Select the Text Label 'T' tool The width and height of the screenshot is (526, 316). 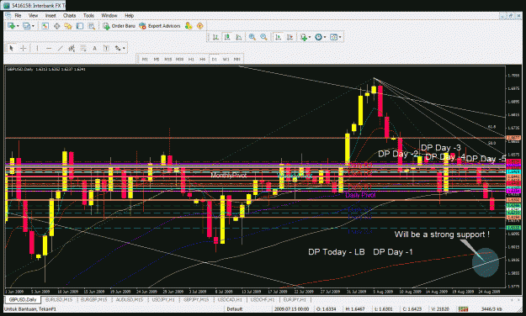coord(106,48)
